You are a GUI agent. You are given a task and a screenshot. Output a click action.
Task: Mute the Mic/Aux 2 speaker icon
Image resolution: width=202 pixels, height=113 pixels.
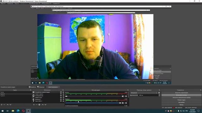coord(123,103)
